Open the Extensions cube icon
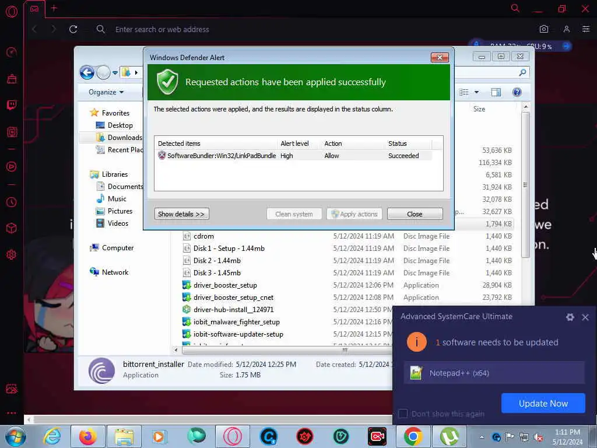Viewport: 597px width, 448px height. coord(12,228)
